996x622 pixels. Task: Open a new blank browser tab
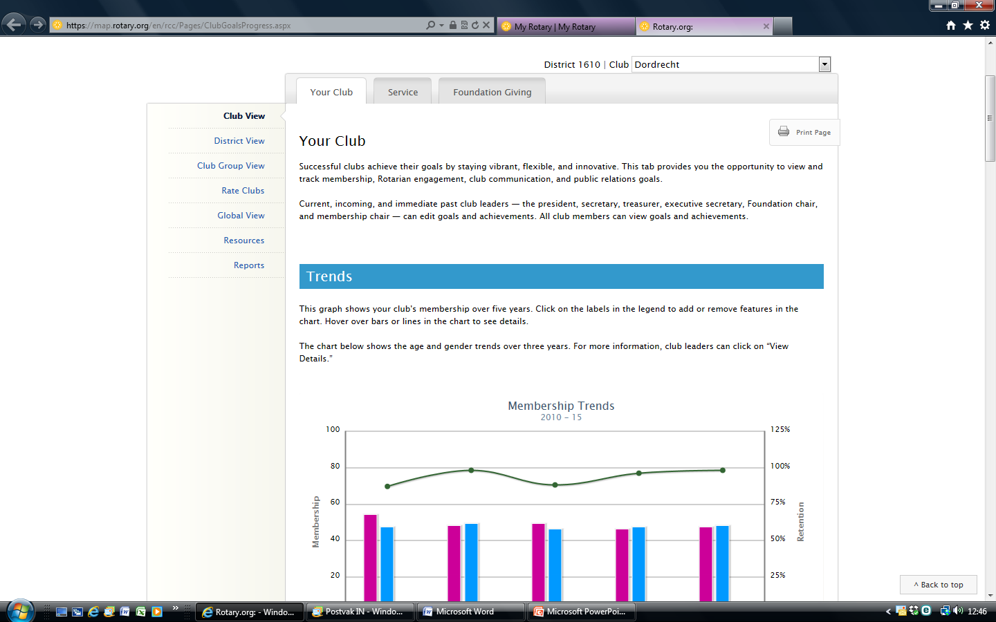point(783,26)
